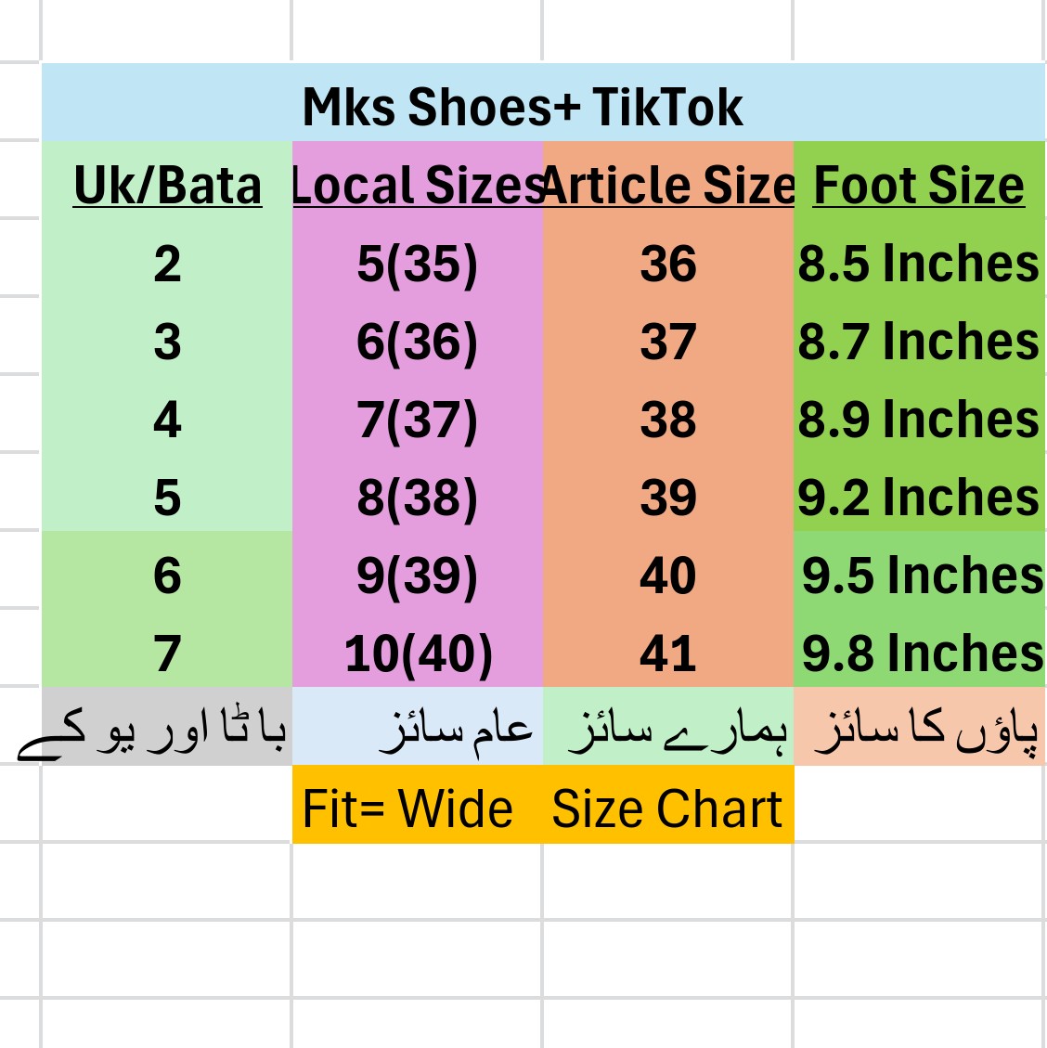Click the 9.2 Inches cell
Screen dimensions: 1047x1048
919,498
